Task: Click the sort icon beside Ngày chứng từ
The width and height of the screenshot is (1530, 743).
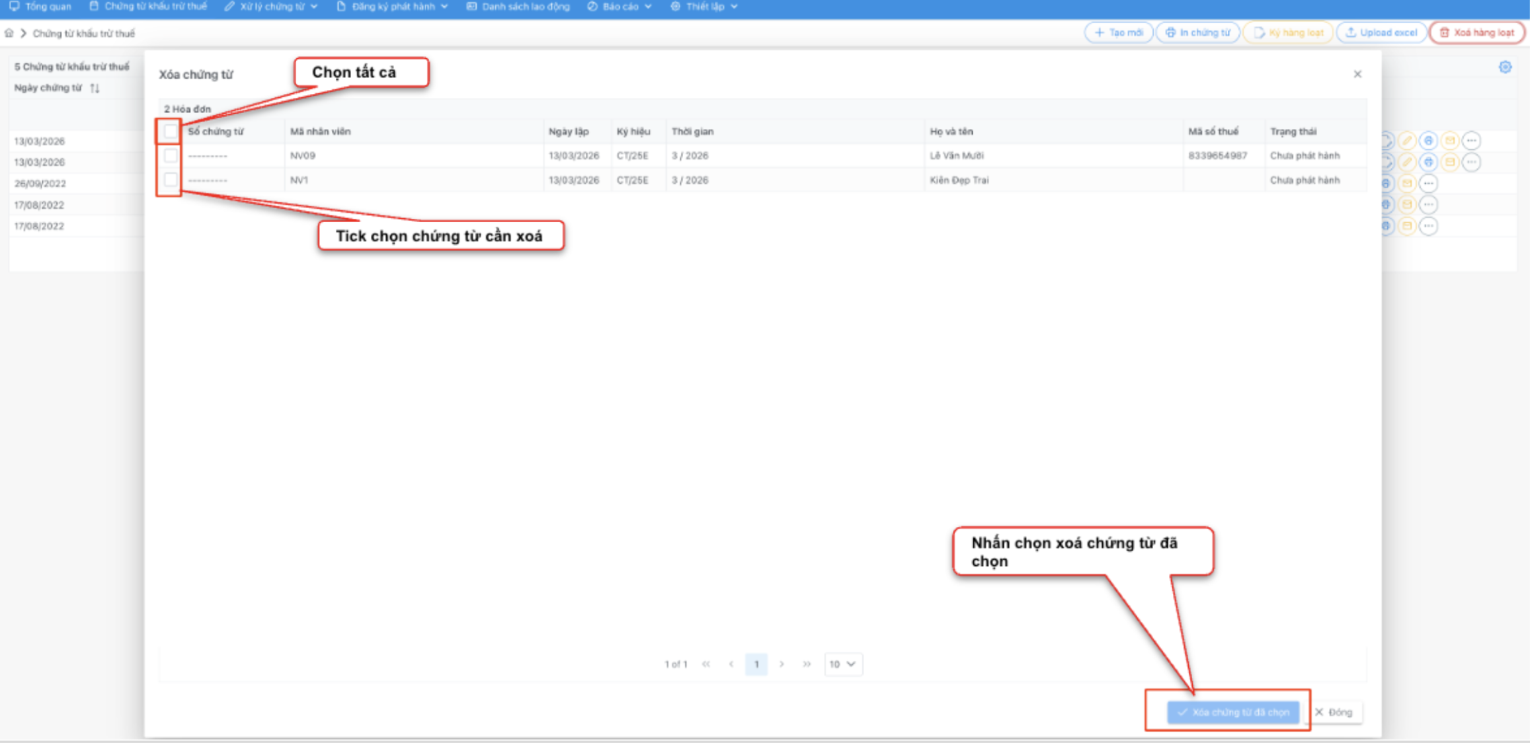Action: (x=95, y=88)
